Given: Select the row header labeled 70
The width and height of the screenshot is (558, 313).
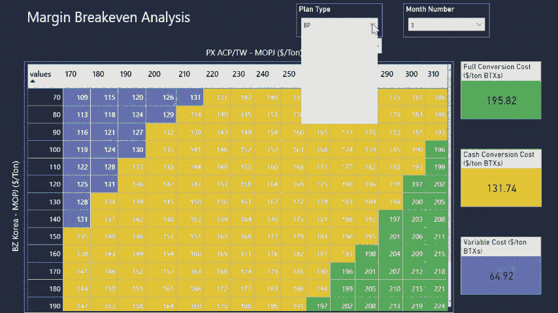Looking at the screenshot, I should coord(56,97).
